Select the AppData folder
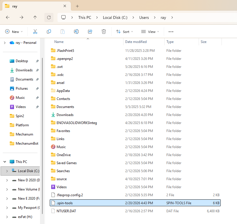This screenshot has width=237, height=224. click(x=63, y=91)
